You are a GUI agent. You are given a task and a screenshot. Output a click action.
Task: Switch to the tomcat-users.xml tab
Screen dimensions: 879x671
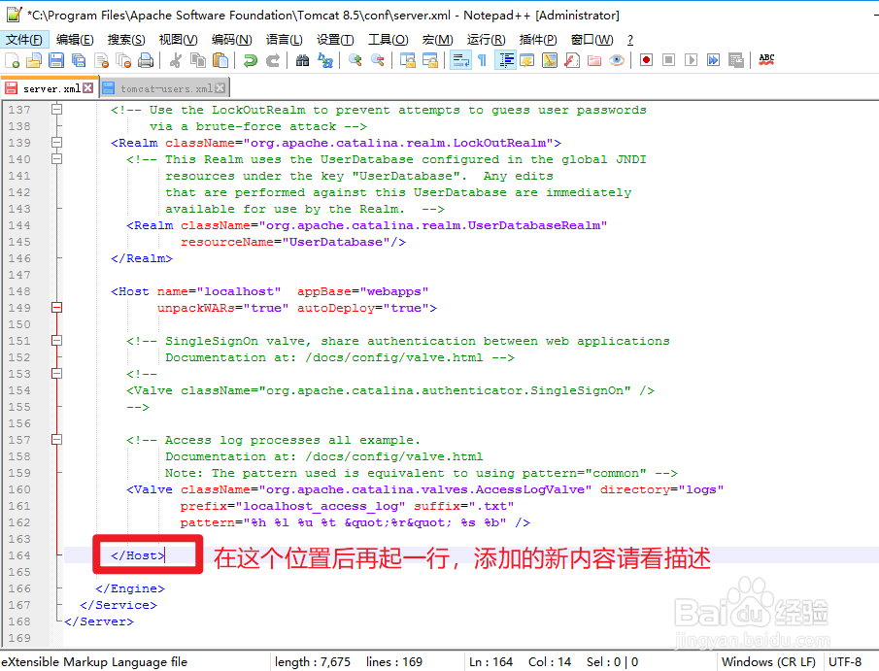coord(166,88)
